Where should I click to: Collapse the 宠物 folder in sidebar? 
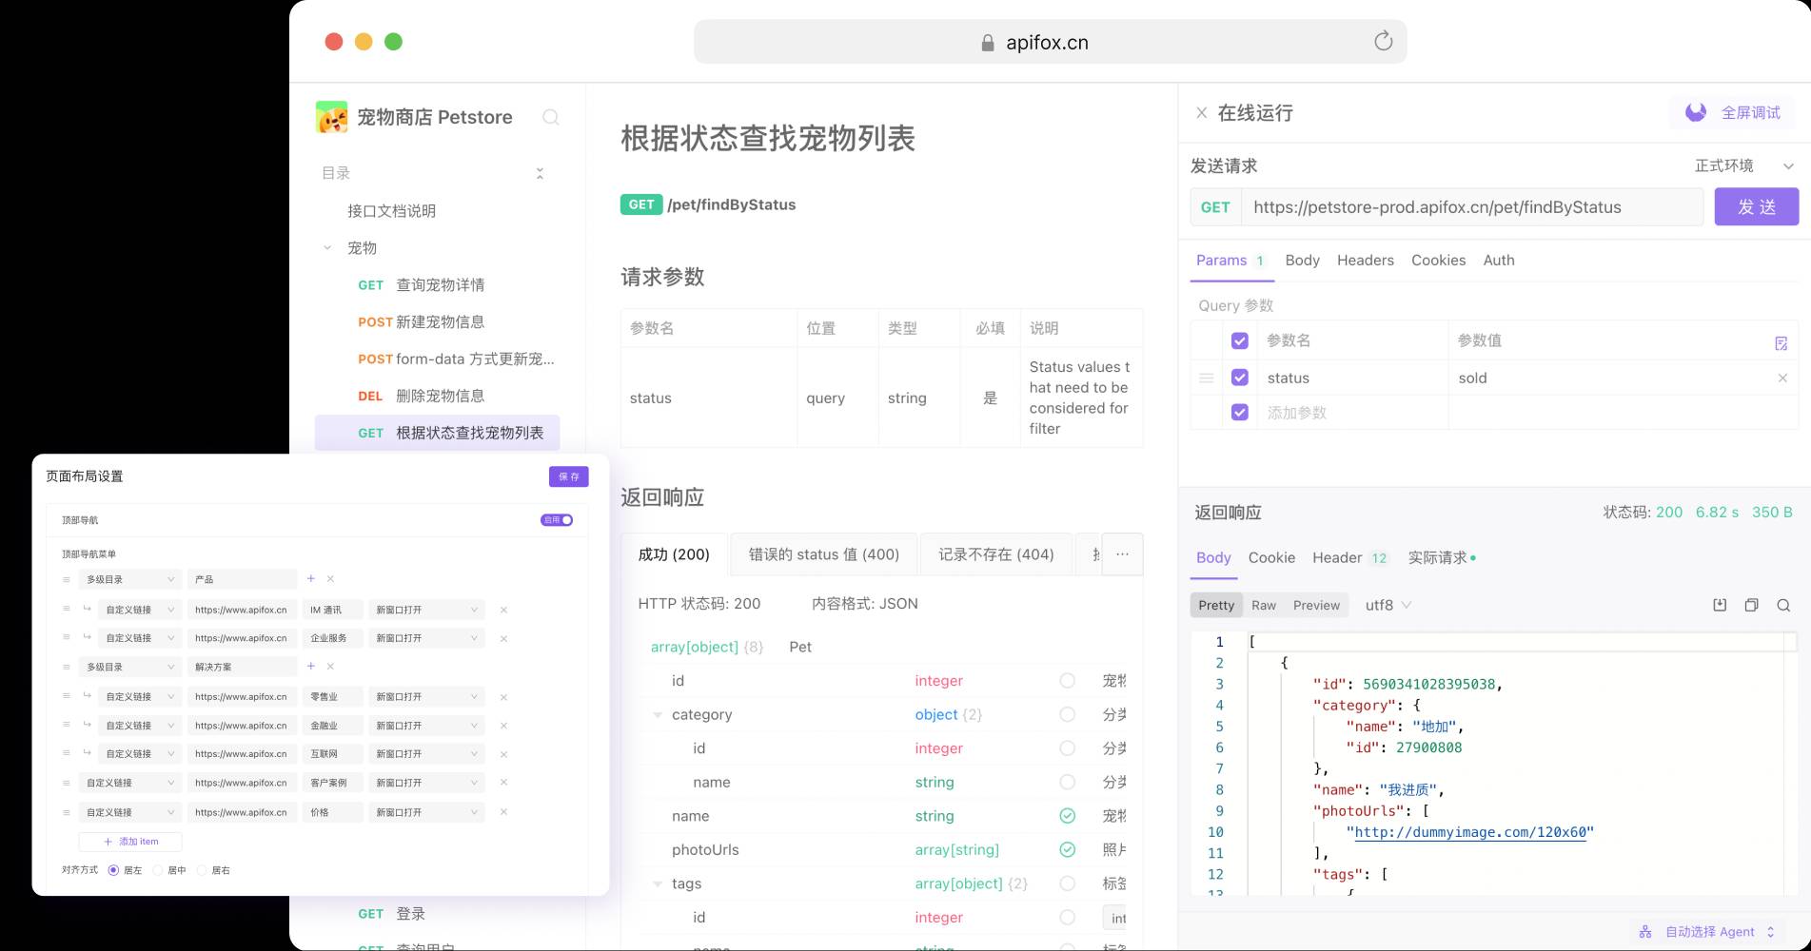point(327,248)
